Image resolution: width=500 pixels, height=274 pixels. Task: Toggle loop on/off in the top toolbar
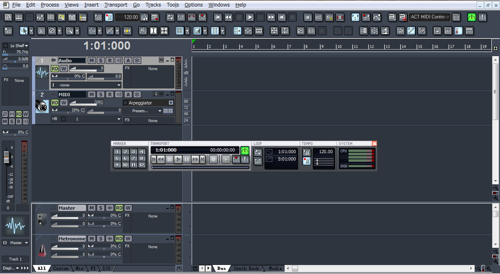click(x=170, y=17)
